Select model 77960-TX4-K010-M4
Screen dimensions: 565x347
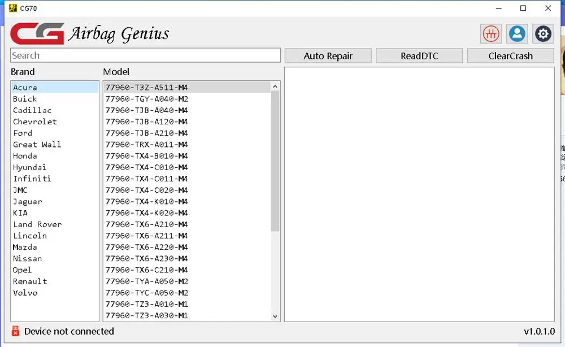(187, 201)
